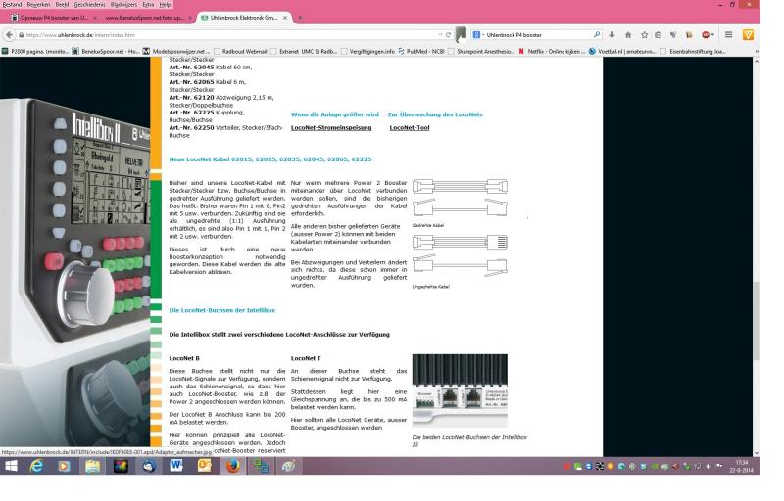Image resolution: width=784 pixels, height=501 pixels.
Task: Close the Uhlenbrock Elektronik tab
Action: pos(285,18)
